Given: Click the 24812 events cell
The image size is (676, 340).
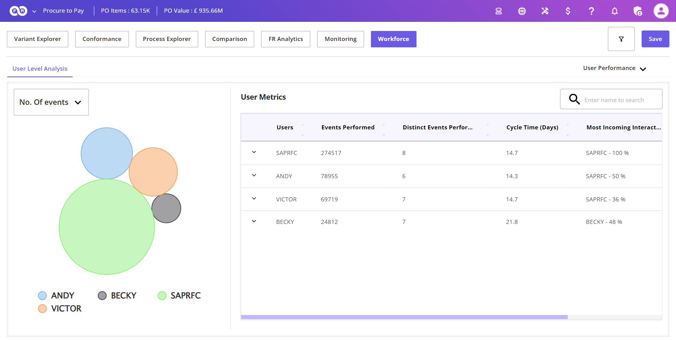Looking at the screenshot, I should pyautogui.click(x=329, y=222).
